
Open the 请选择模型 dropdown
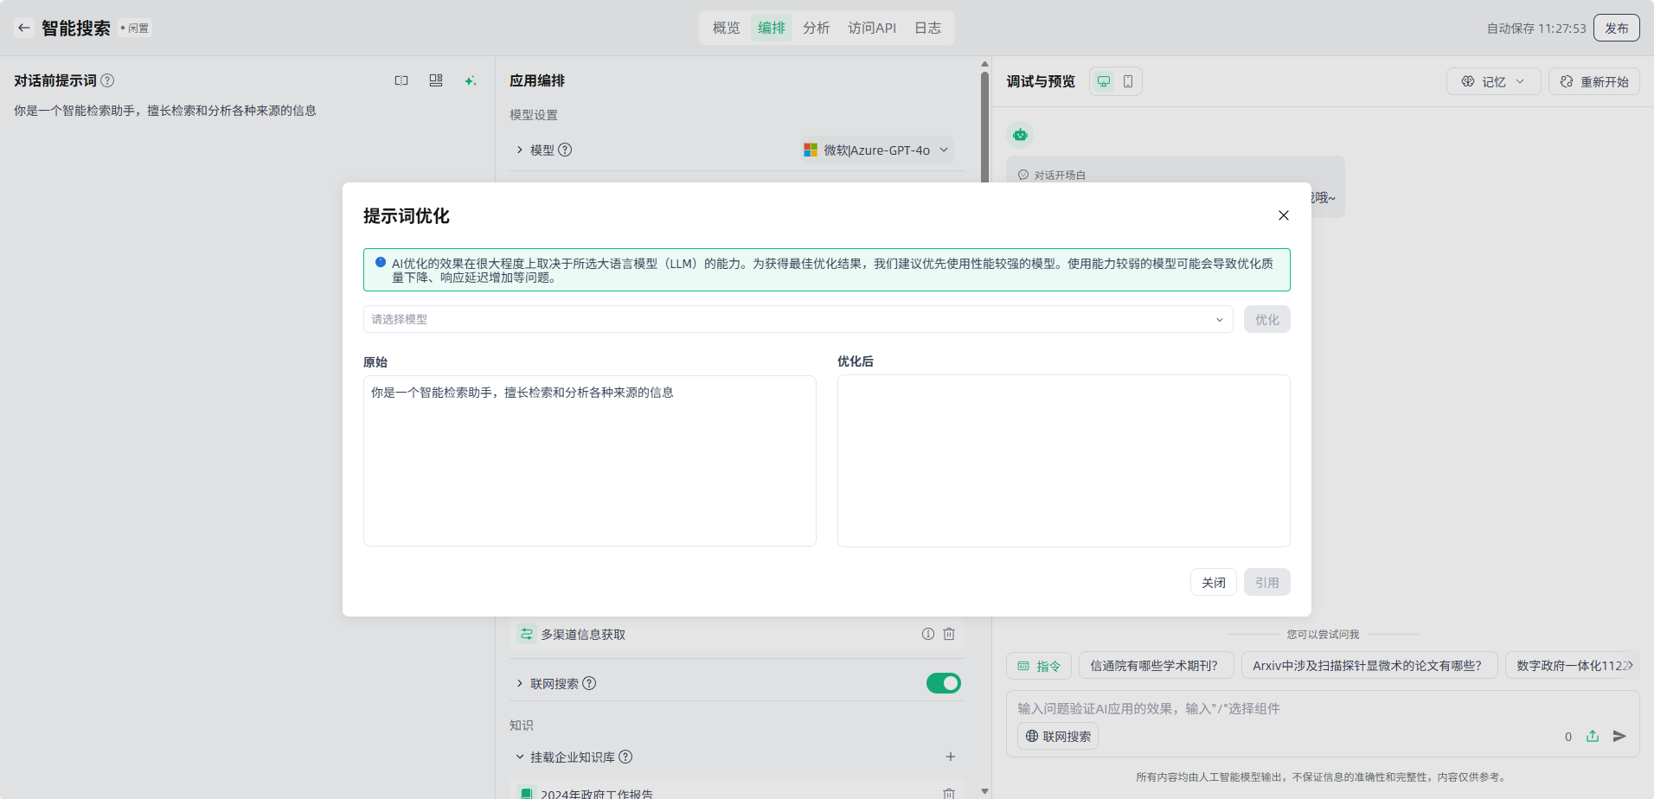click(798, 319)
